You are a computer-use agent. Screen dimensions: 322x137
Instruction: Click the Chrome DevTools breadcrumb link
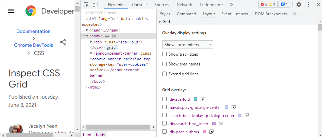pos(33,45)
